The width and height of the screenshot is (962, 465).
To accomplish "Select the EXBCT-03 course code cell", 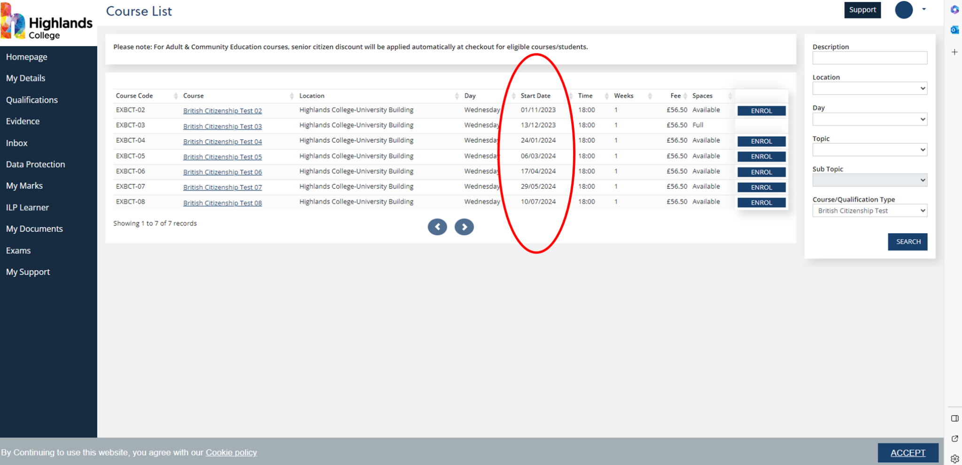I will tap(131, 125).
